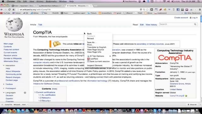Collapse the Languages sidebar section

point(3,92)
